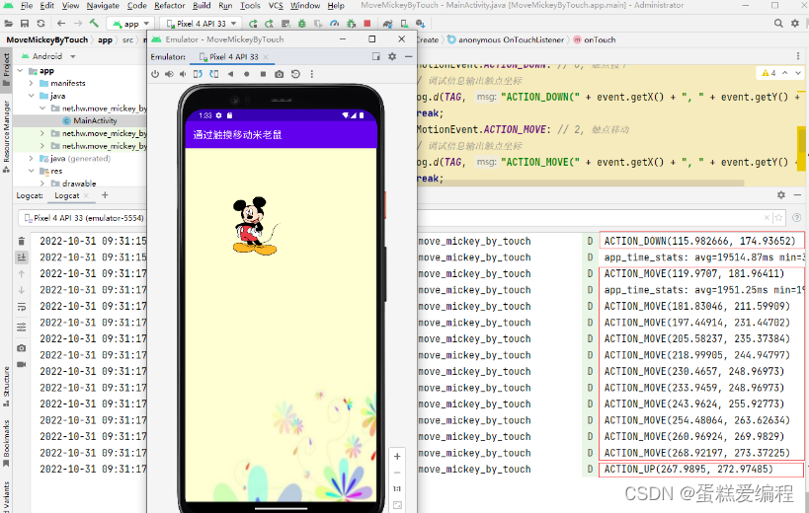Open the File menu
The width and height of the screenshot is (809, 513).
[x=27, y=6]
